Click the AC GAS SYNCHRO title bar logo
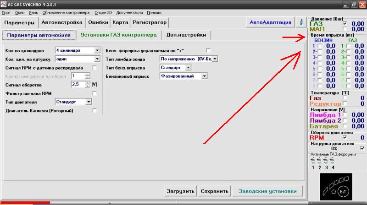The height and width of the screenshot is (205, 367). 4,5
